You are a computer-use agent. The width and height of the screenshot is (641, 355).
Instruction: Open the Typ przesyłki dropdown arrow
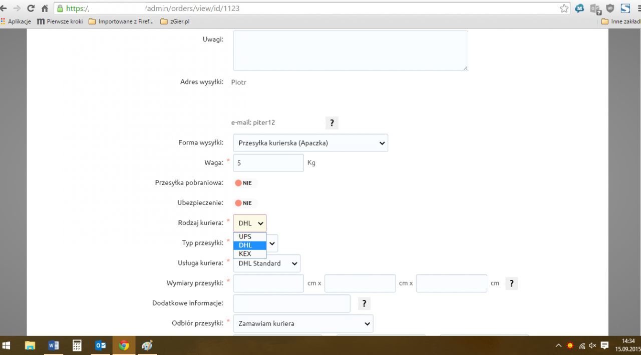click(272, 243)
